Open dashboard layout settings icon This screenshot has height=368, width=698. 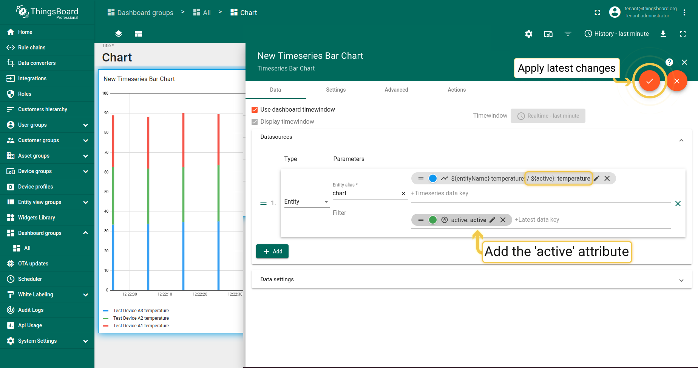point(138,34)
